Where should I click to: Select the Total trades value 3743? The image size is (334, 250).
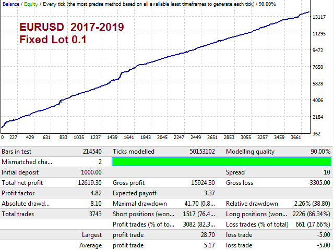(95, 214)
